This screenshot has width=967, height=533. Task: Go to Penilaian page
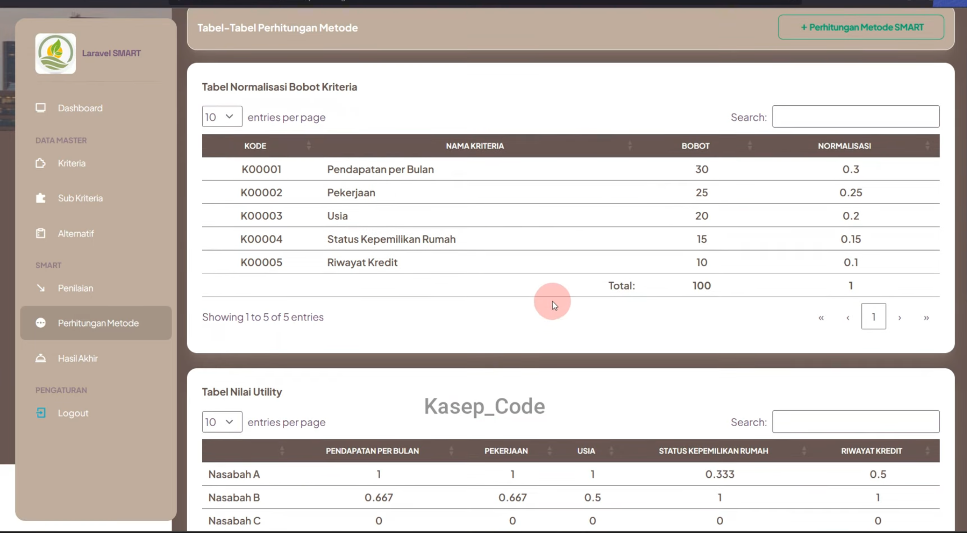point(75,288)
